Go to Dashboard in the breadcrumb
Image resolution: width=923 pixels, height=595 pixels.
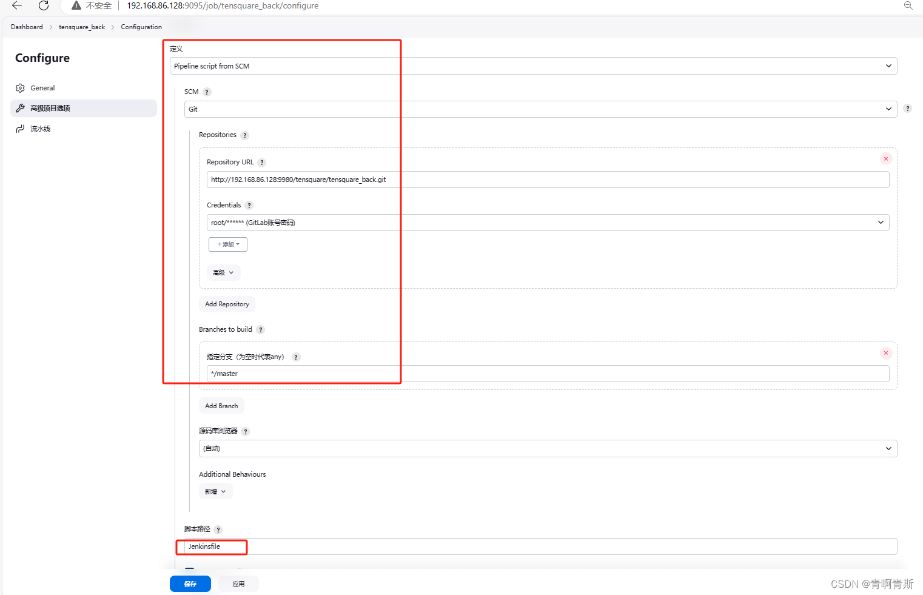pyautogui.click(x=27, y=27)
